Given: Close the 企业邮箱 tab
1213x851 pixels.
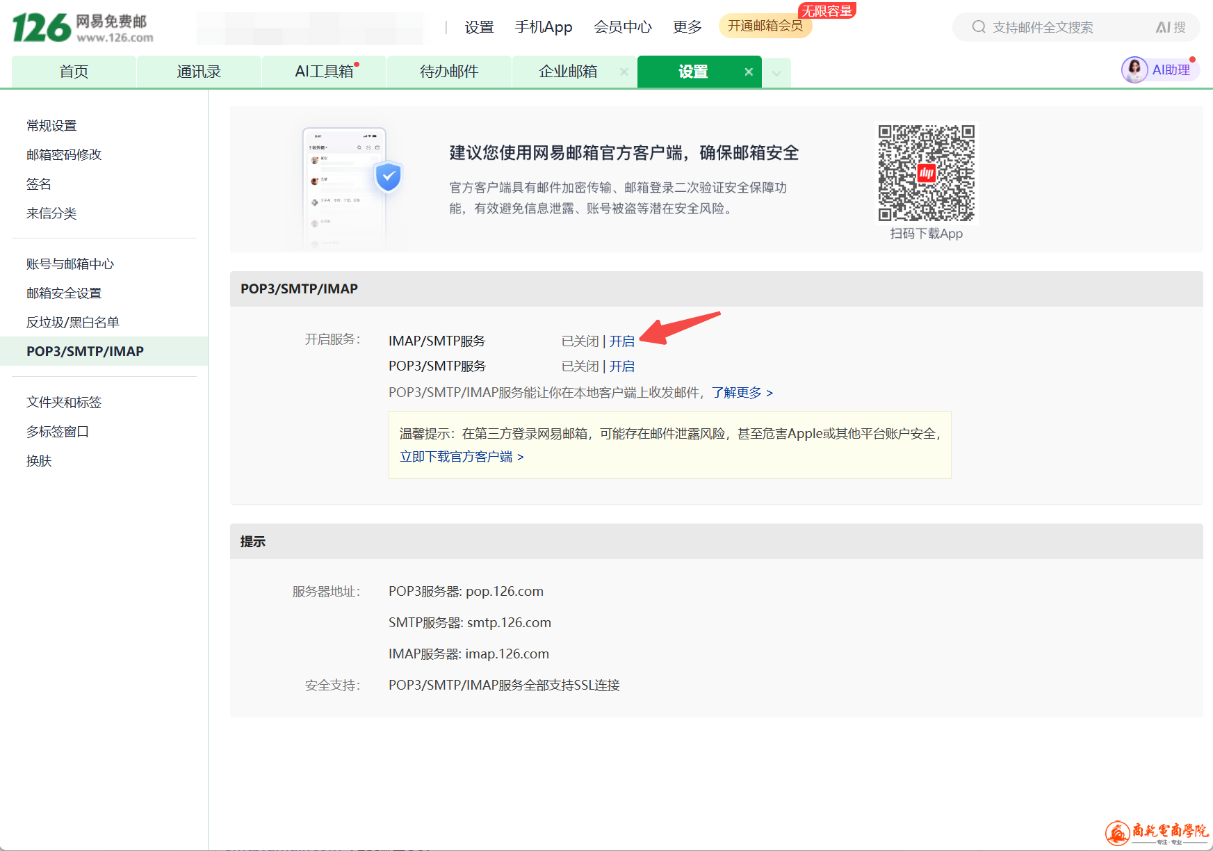Looking at the screenshot, I should click(x=624, y=72).
